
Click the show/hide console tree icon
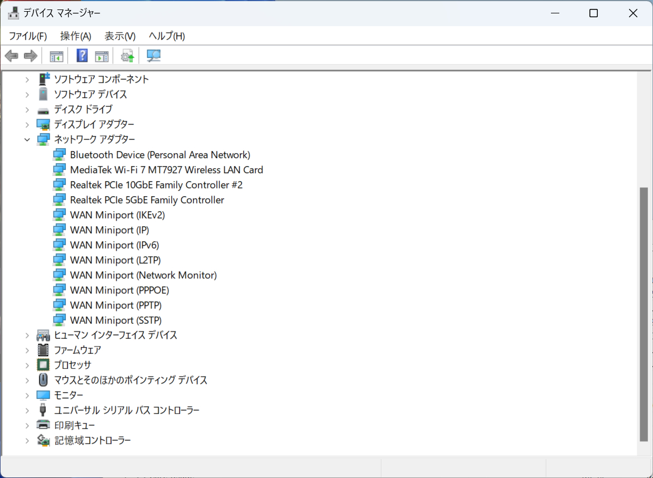coord(56,56)
